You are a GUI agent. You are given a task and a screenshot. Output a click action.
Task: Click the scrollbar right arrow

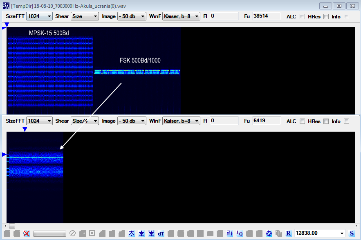(356, 226)
